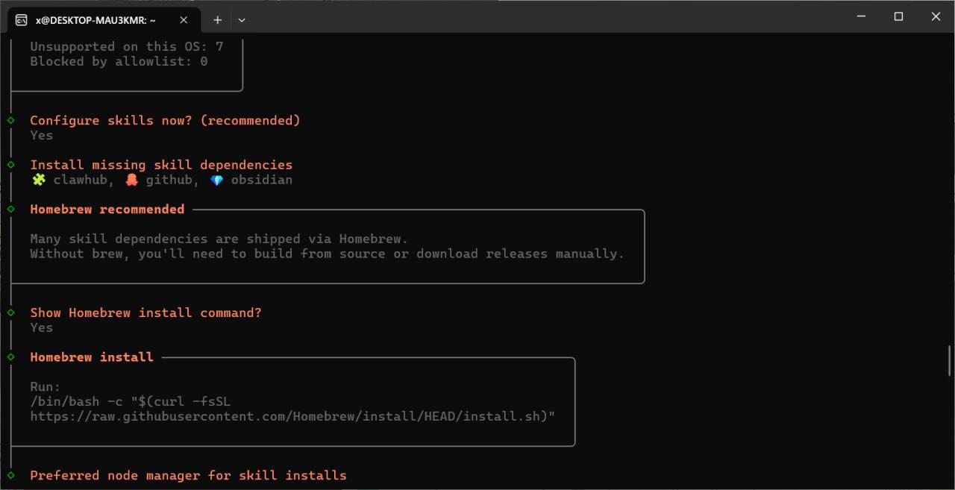This screenshot has width=955, height=490.
Task: Click the diamond marker beside Homebrew install
Action: (11, 356)
